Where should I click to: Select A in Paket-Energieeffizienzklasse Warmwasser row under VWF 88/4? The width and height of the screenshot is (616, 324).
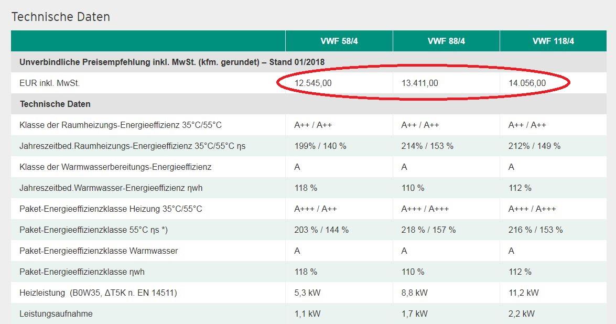404,251
